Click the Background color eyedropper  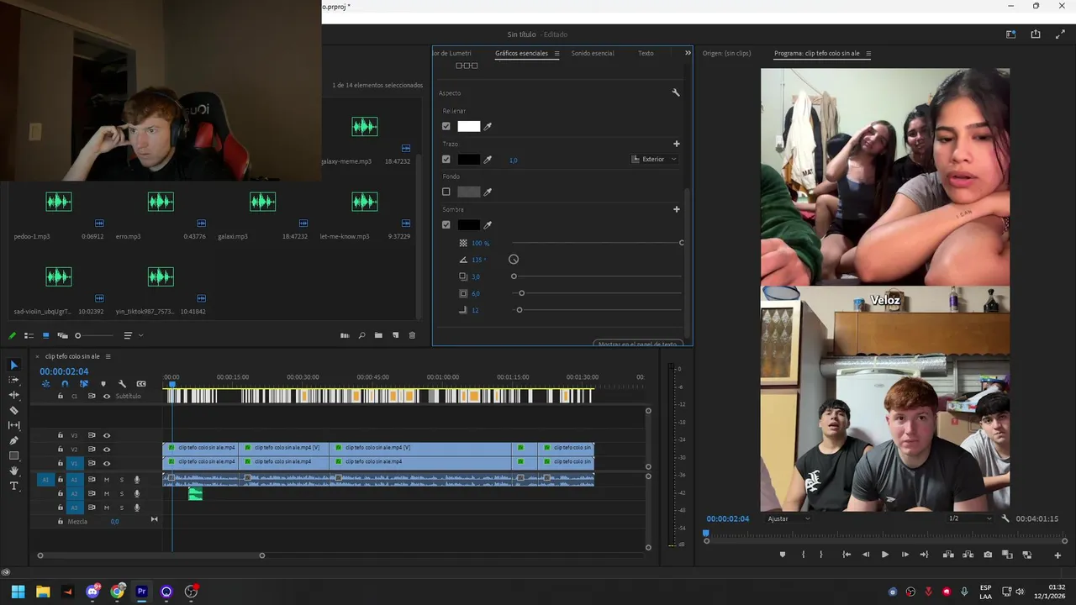[488, 192]
